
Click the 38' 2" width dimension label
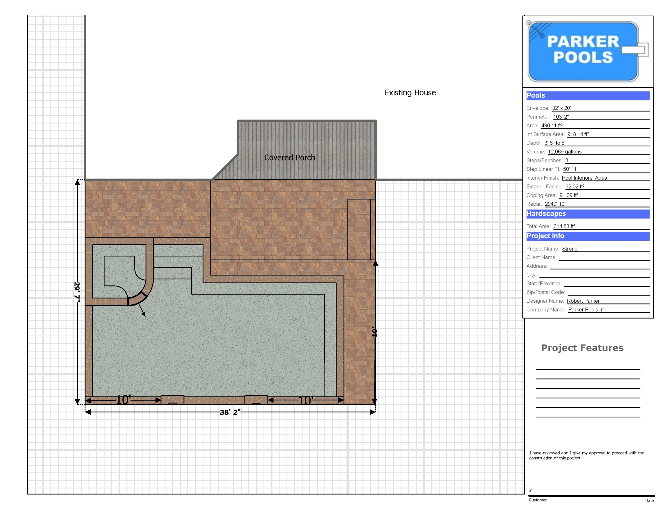tap(230, 412)
